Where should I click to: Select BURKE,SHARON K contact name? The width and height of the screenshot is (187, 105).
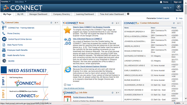tap(132, 80)
